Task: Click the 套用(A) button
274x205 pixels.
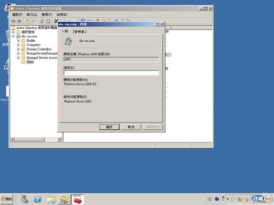Action: click(153, 127)
